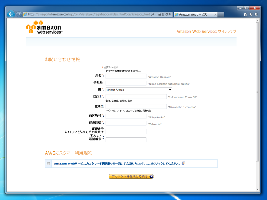Click the 都道府県 prefecture input field

pos(126,123)
